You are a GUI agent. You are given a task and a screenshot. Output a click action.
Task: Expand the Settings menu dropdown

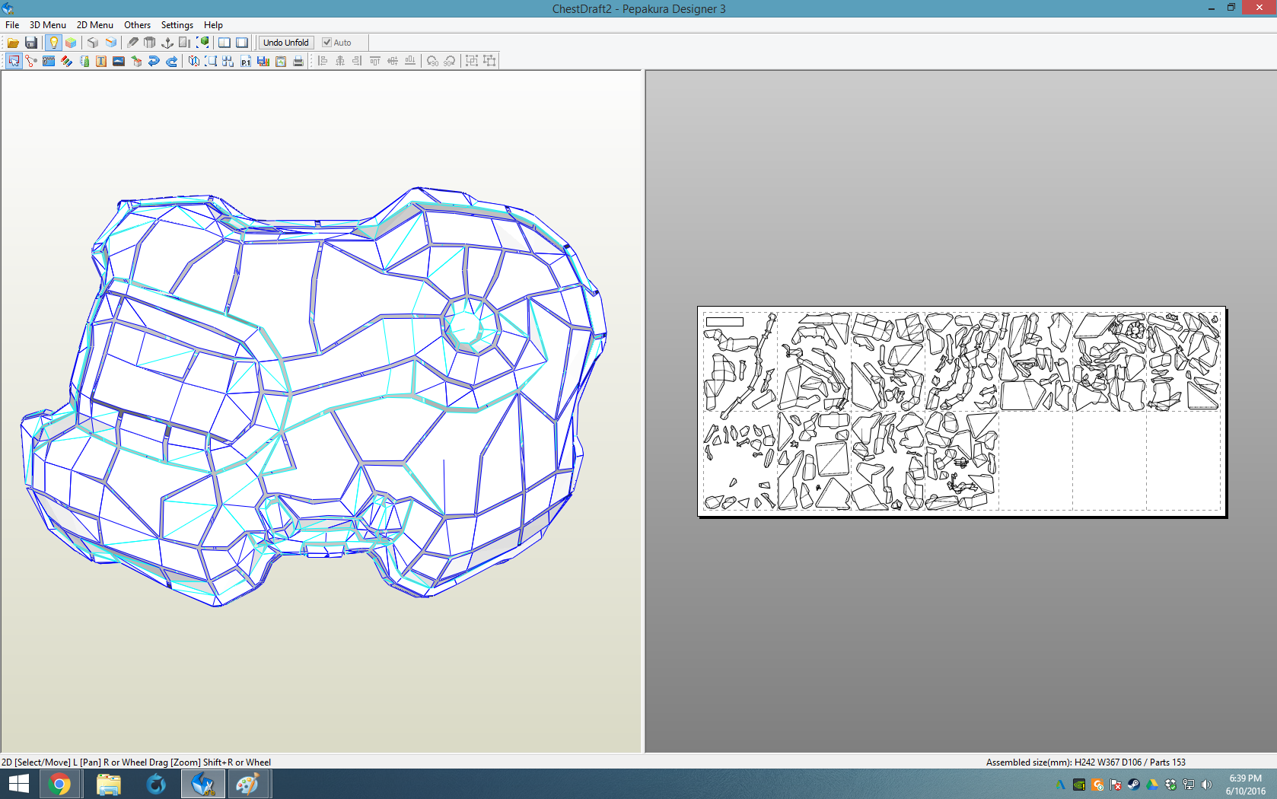click(177, 25)
